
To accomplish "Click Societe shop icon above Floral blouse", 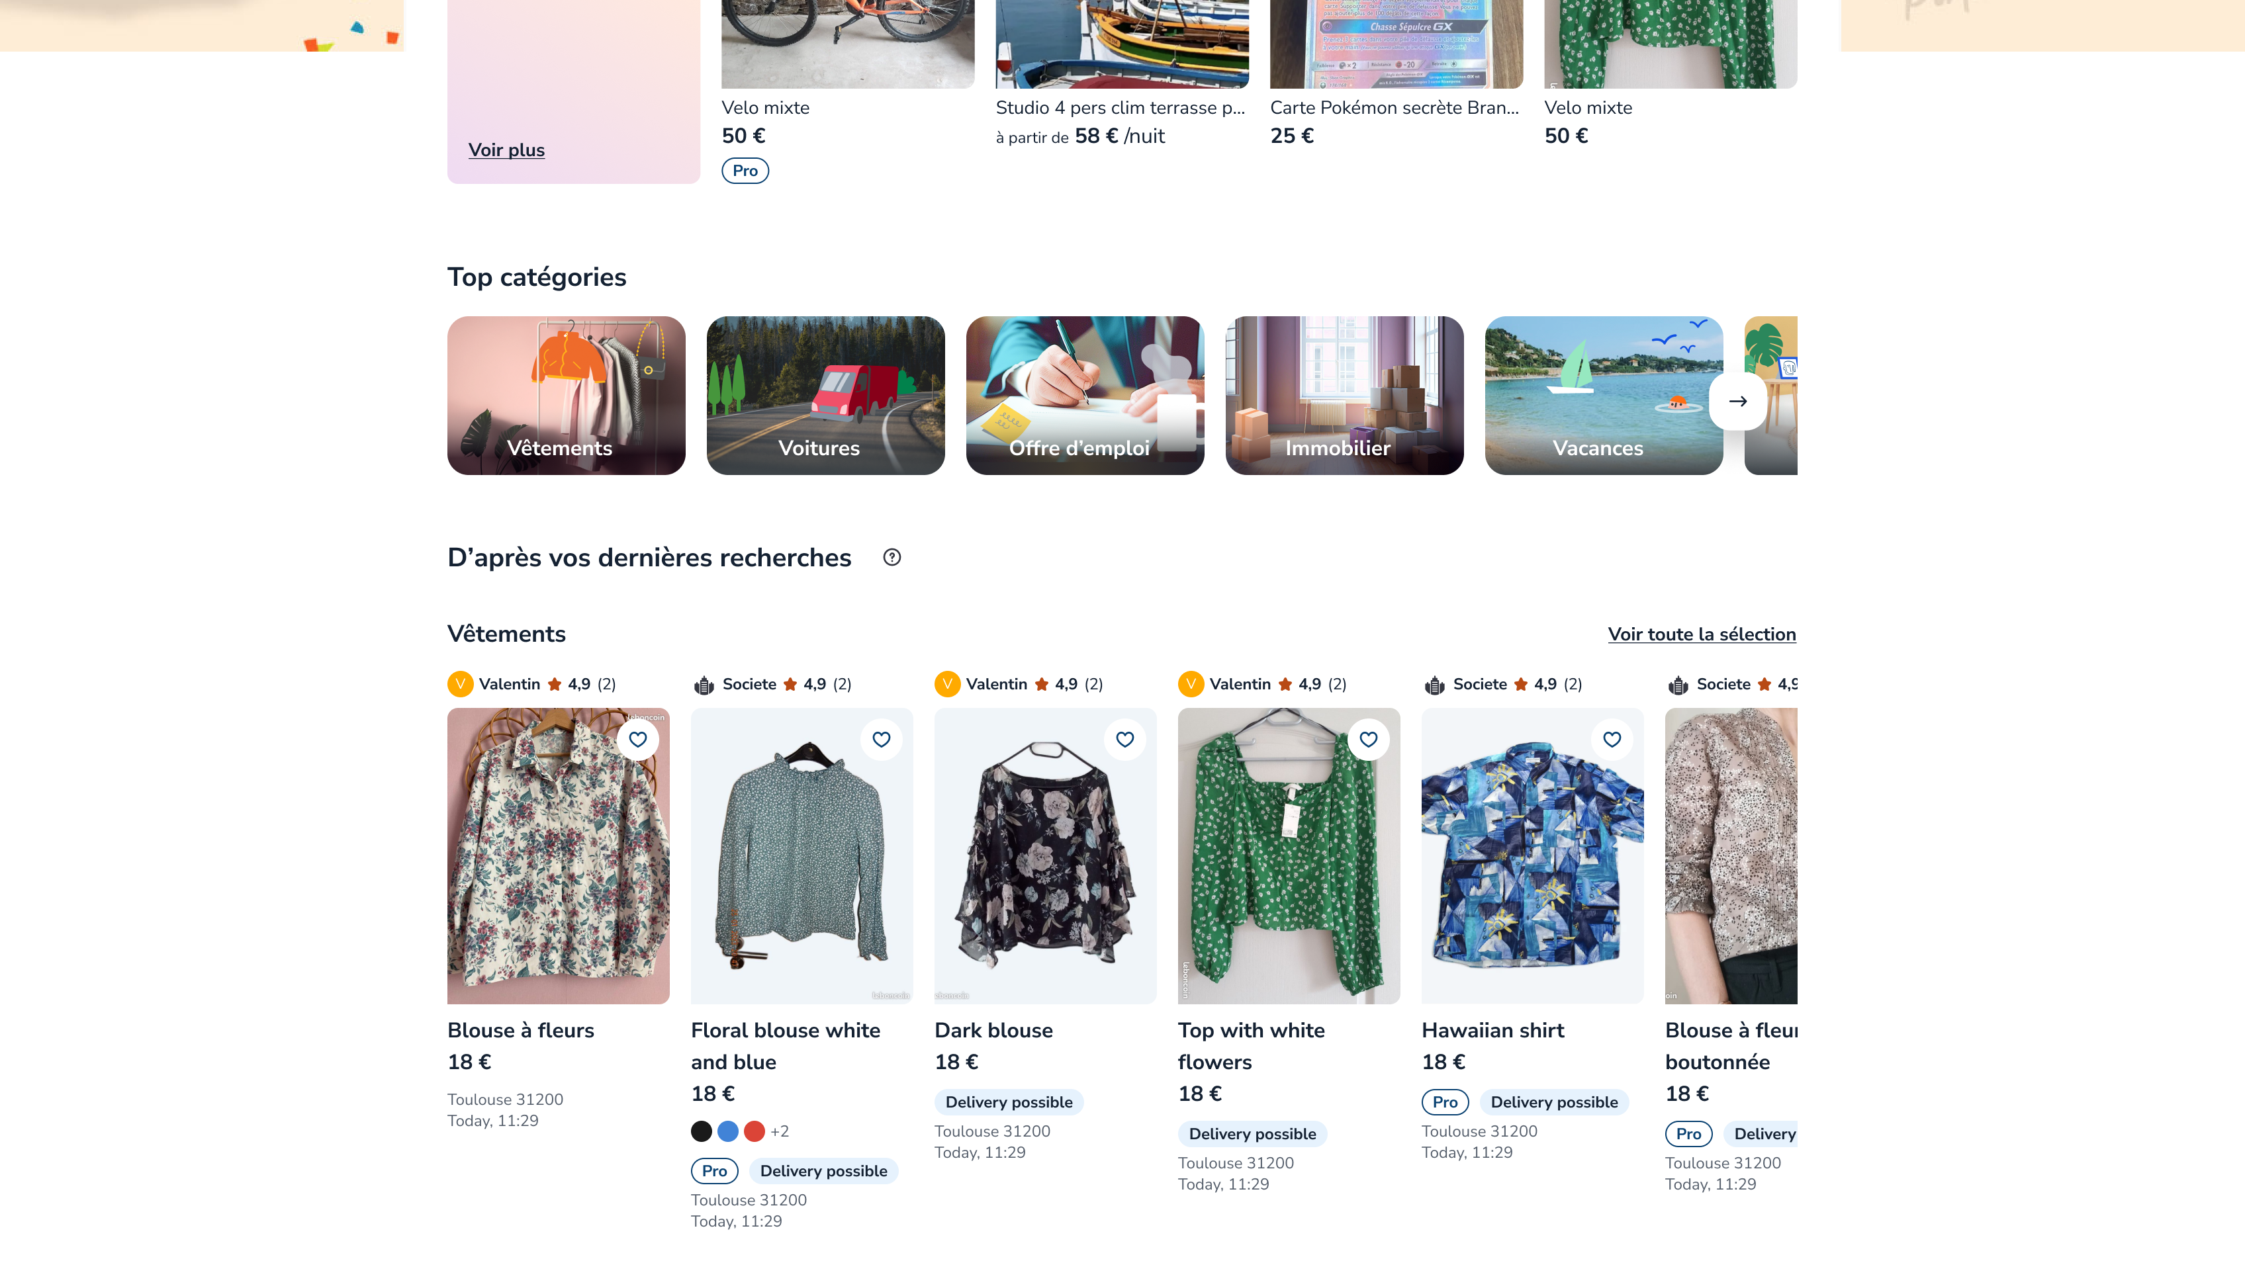I will [704, 685].
